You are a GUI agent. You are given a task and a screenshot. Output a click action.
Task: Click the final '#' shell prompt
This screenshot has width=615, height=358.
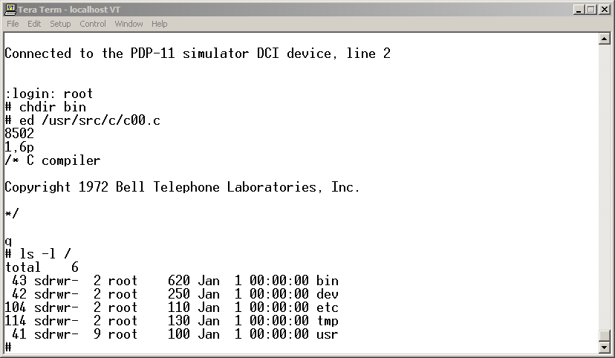[x=8, y=348]
